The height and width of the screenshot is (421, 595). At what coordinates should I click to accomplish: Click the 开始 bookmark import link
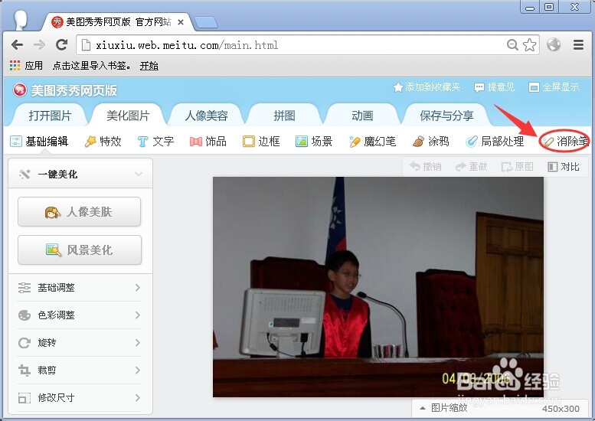tap(149, 66)
